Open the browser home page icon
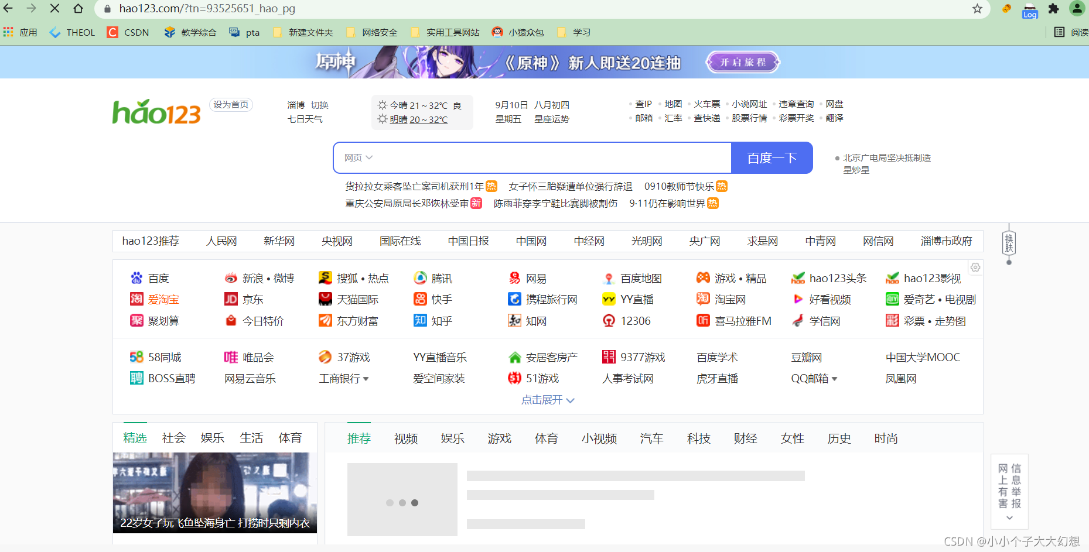The height and width of the screenshot is (552, 1089). tap(78, 8)
